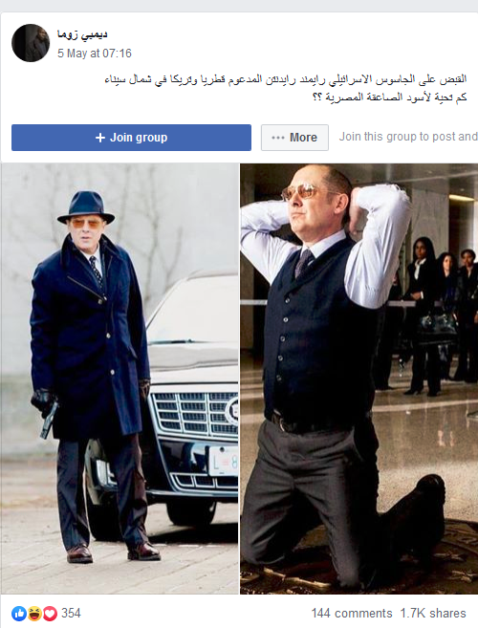The height and width of the screenshot is (628, 478).
Task: Open the poster's name link ديمي زوما
Action: tap(82, 34)
